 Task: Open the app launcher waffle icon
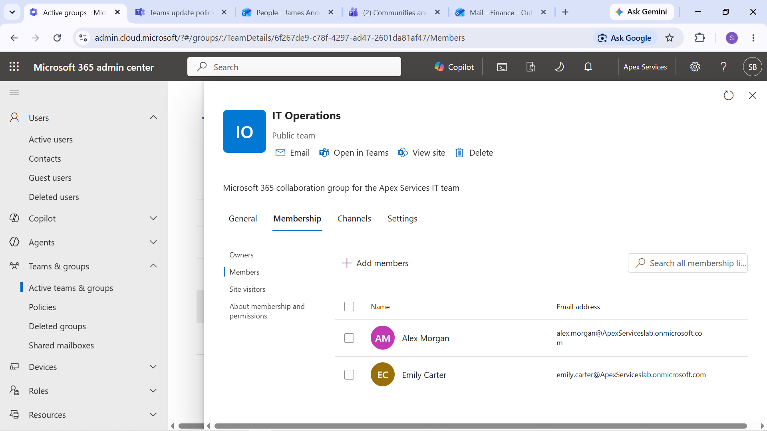(x=14, y=67)
